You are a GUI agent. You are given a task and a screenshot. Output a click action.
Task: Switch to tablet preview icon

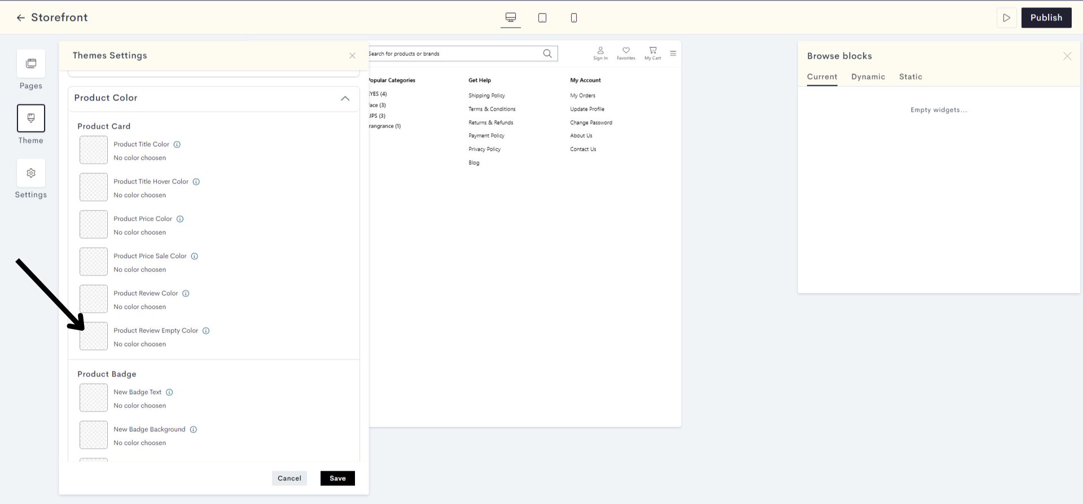[542, 17]
